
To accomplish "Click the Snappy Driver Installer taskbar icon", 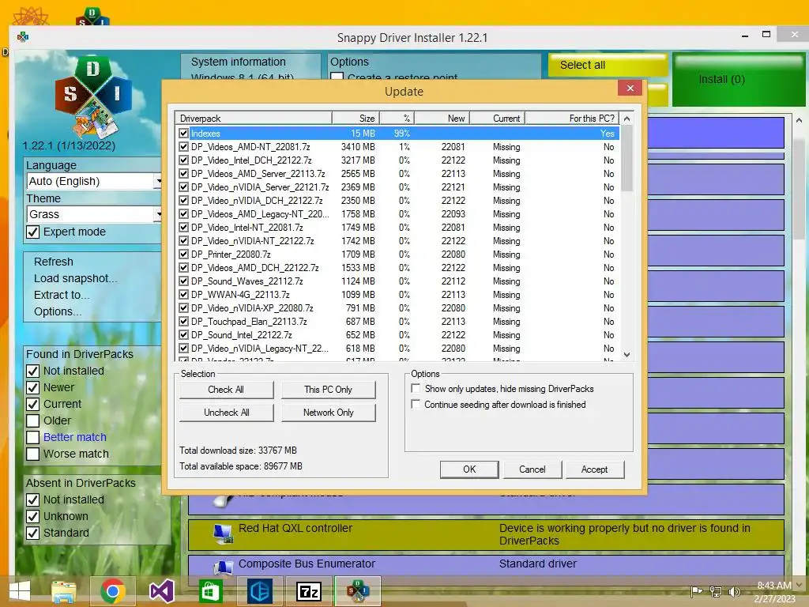I will [358, 591].
